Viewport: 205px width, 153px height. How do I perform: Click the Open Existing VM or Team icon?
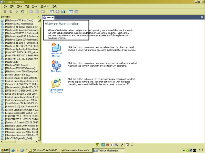56,83
